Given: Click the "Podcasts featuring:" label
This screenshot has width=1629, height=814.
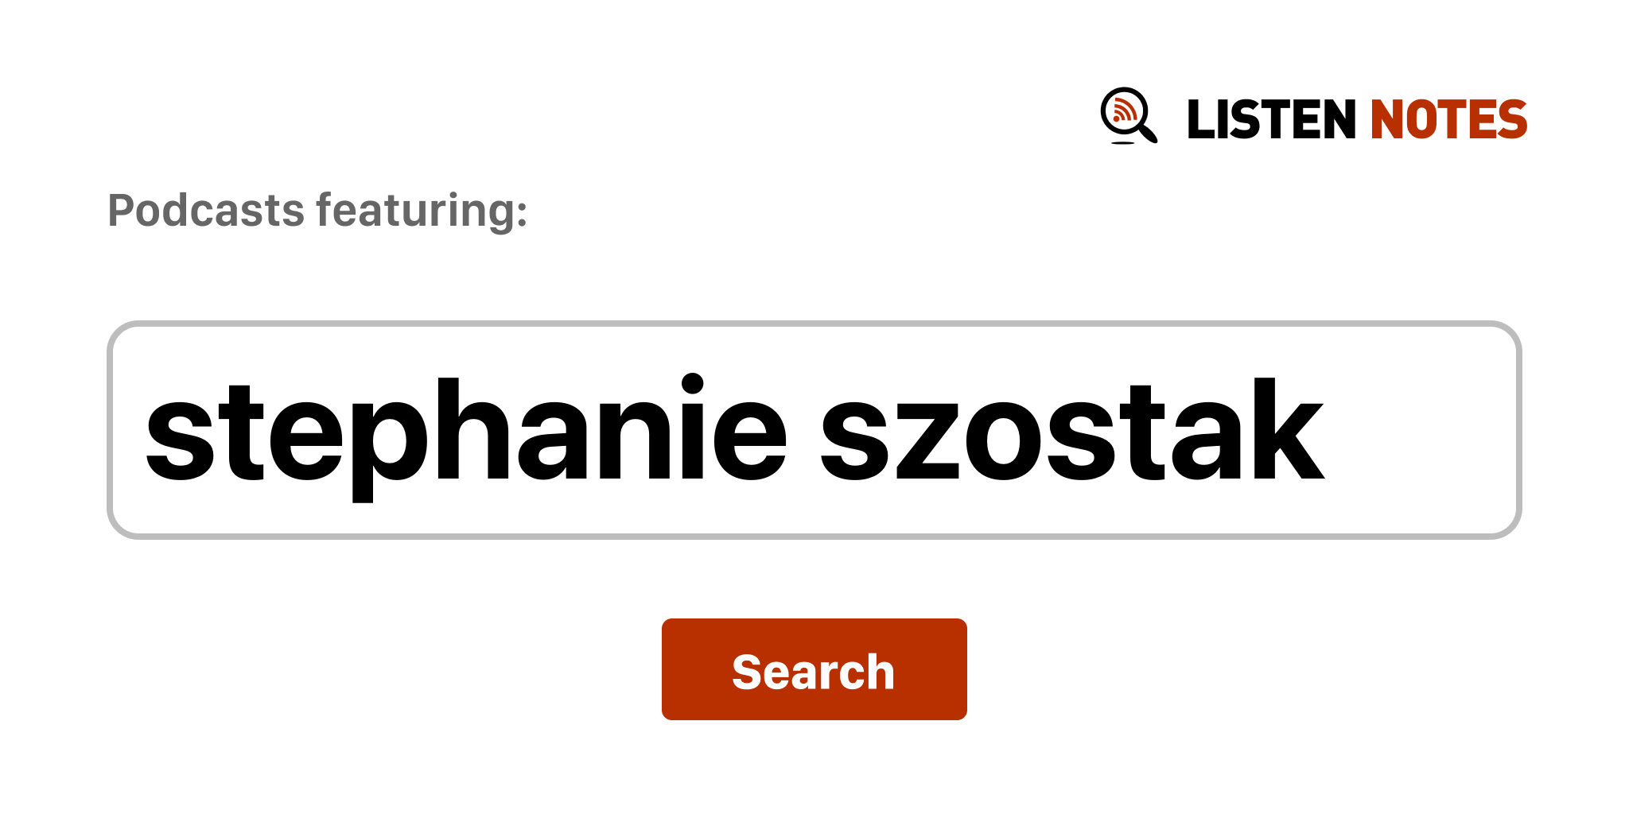Looking at the screenshot, I should (x=317, y=211).
